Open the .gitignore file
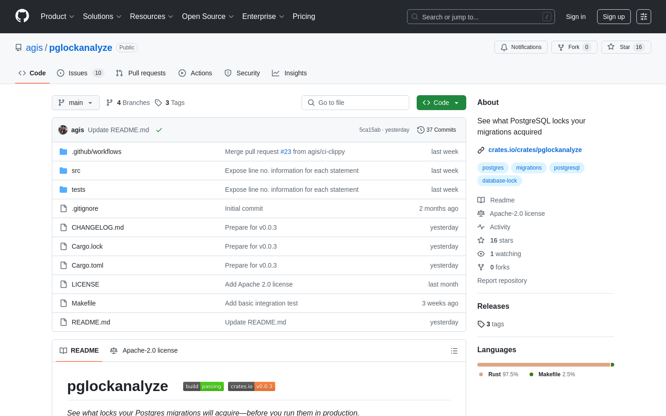This screenshot has width=666, height=416. (85, 208)
